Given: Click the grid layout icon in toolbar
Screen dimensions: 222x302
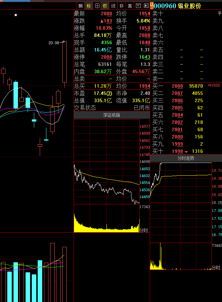Looking at the screenshot, I should [97, 6].
